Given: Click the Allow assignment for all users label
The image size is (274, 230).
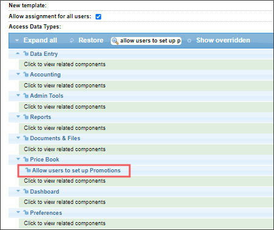Looking at the screenshot, I should tap(50, 16).
